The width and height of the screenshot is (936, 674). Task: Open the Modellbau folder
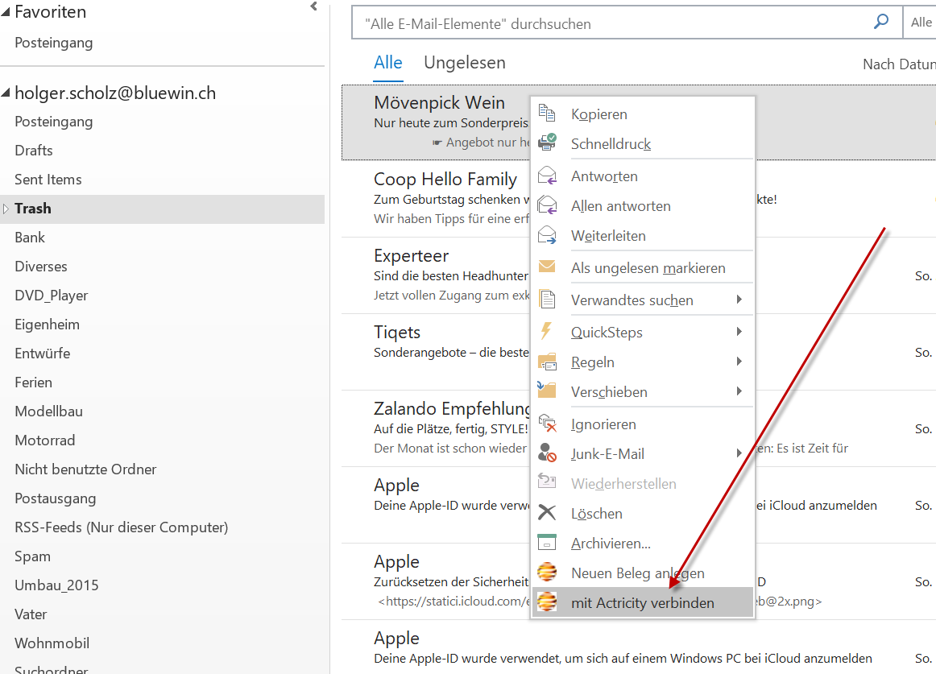(x=48, y=411)
